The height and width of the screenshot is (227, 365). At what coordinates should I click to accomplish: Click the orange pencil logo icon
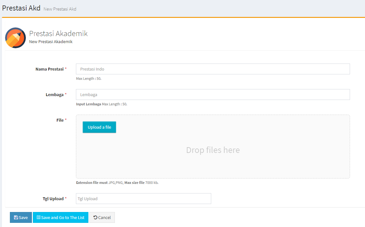tap(15, 38)
